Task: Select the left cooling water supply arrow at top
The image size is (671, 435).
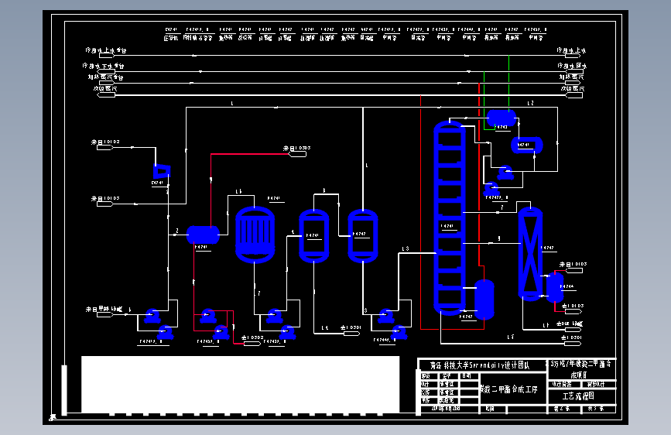Action: coord(107,56)
